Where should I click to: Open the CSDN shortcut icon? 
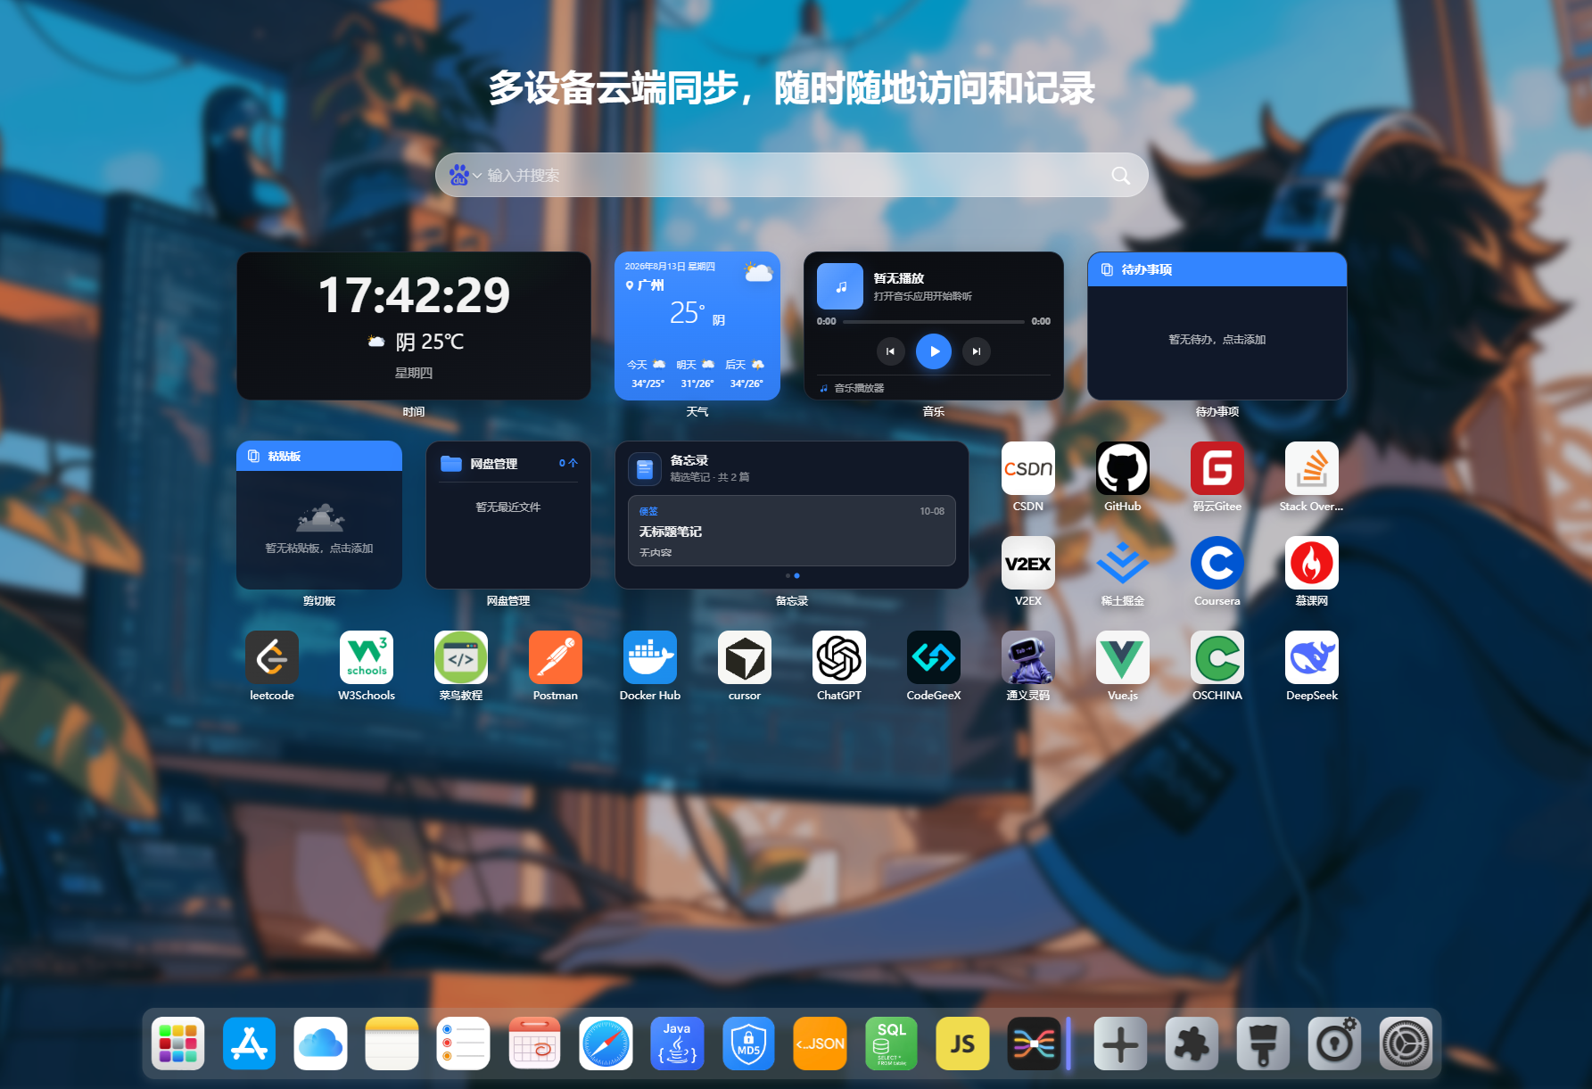pos(1027,468)
